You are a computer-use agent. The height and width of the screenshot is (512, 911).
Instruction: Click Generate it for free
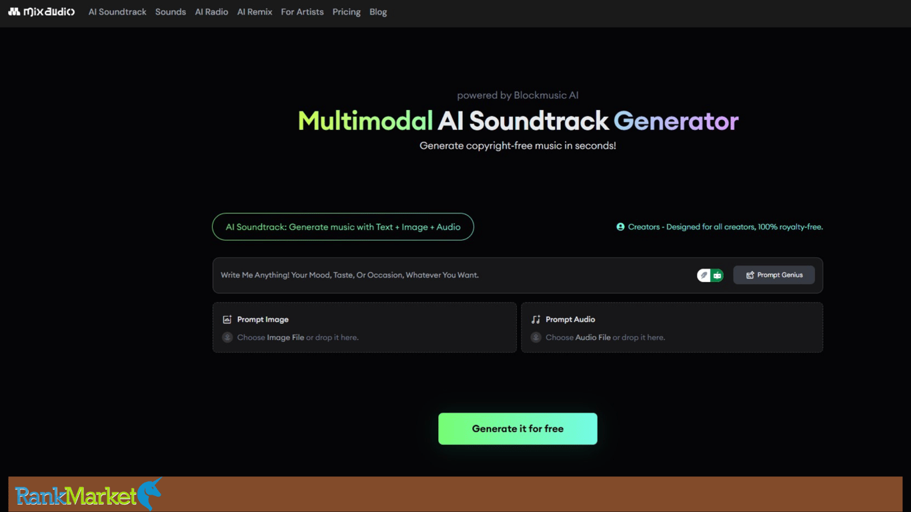point(518,429)
